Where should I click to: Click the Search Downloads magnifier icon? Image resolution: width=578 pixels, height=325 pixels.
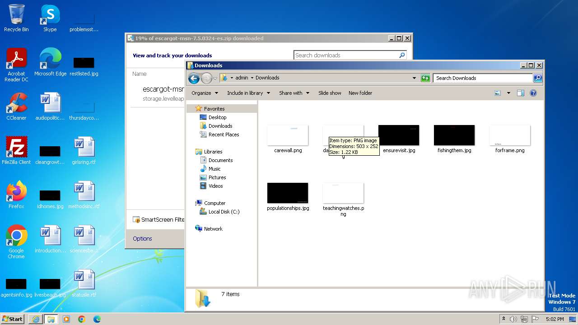[538, 78]
